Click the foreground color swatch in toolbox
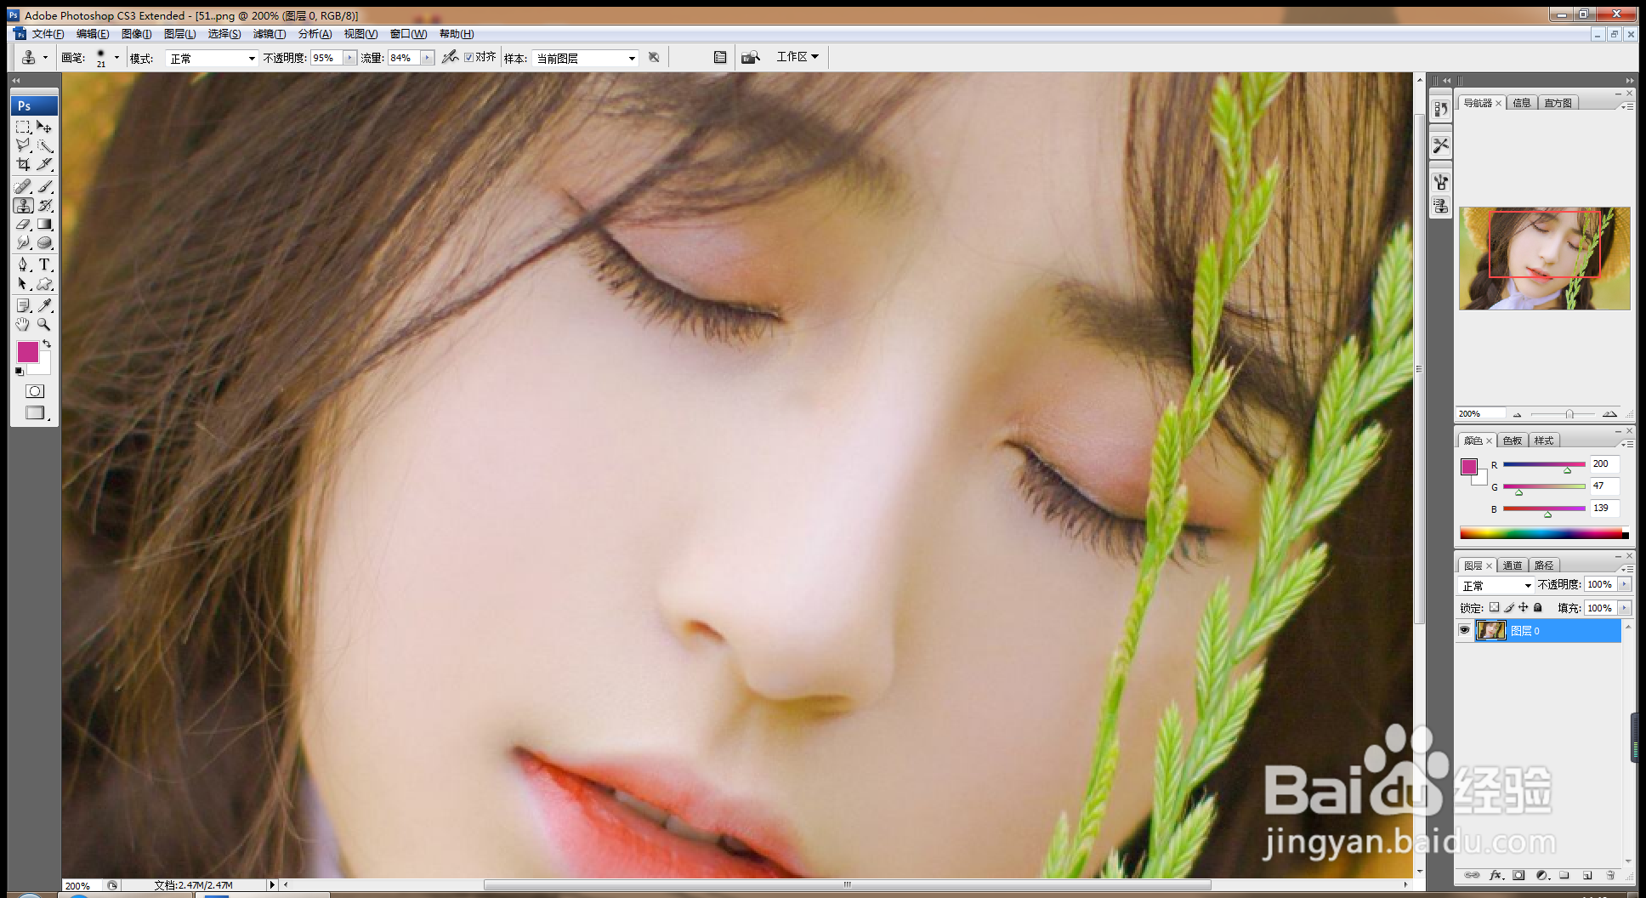The height and width of the screenshot is (898, 1646). tap(27, 351)
